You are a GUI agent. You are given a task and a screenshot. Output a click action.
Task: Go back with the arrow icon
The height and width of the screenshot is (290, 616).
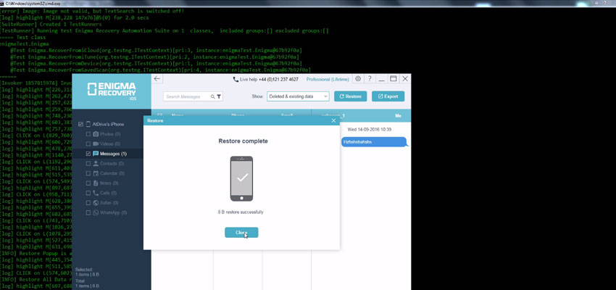pos(157,78)
